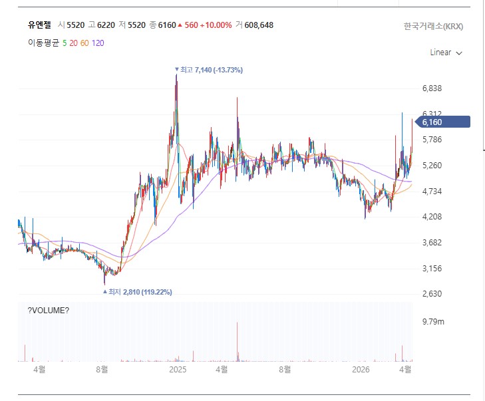This screenshot has width=485, height=401.
Task: Open the Linear scale dropdown
Action: coord(446,53)
